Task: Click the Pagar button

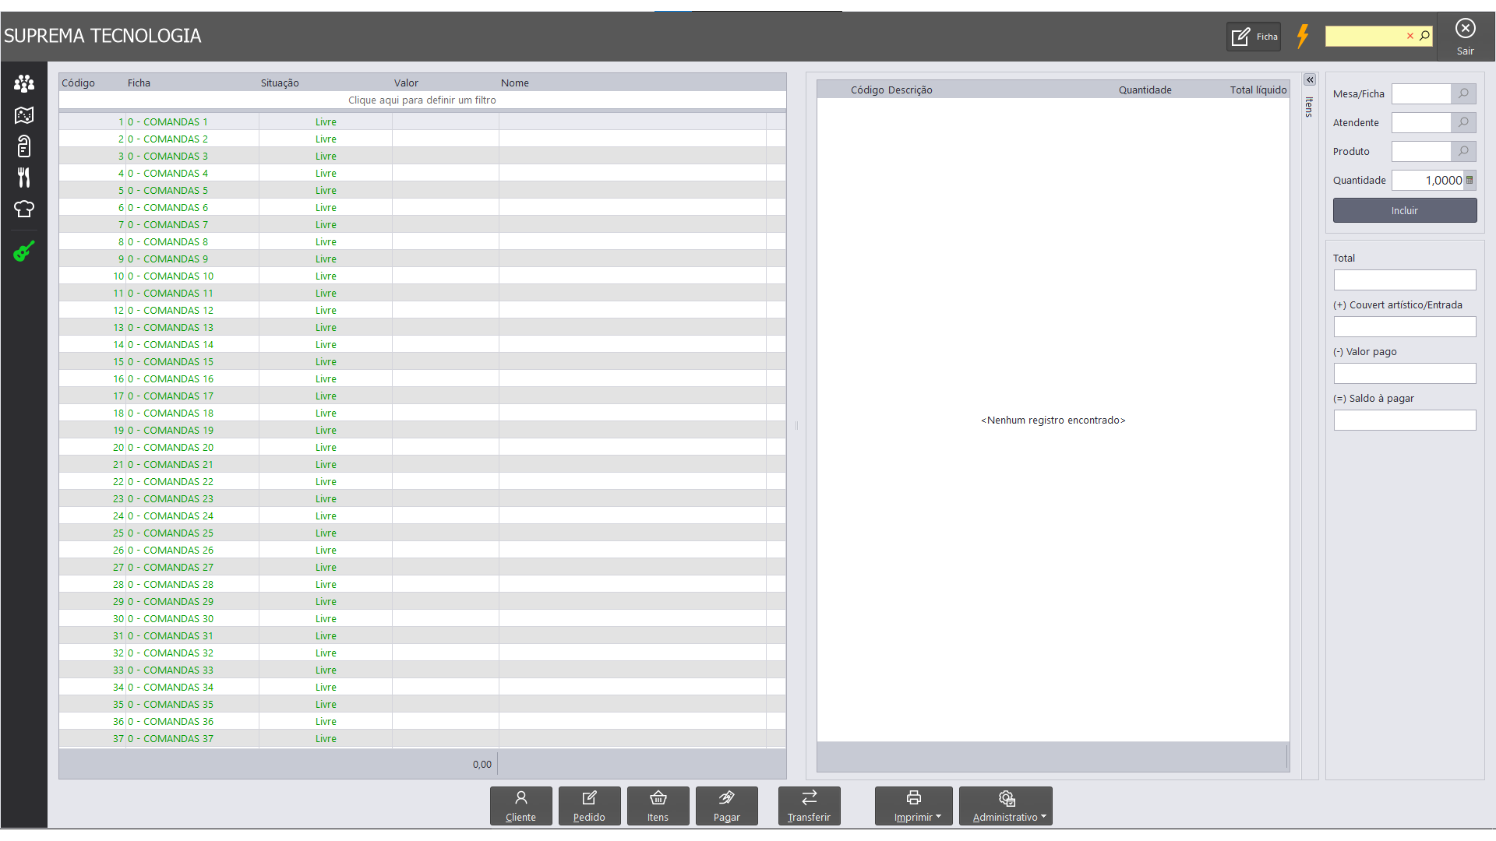Action: pyautogui.click(x=727, y=806)
